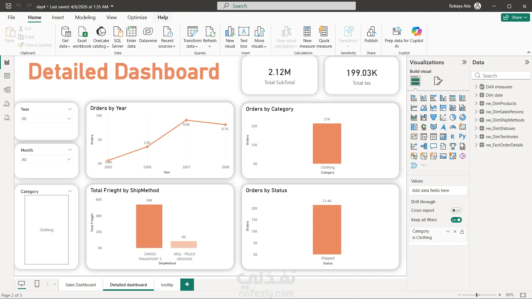Viewport: 532px width, 299px height.
Task: Open SQL Server data source
Action: pyautogui.click(x=117, y=37)
